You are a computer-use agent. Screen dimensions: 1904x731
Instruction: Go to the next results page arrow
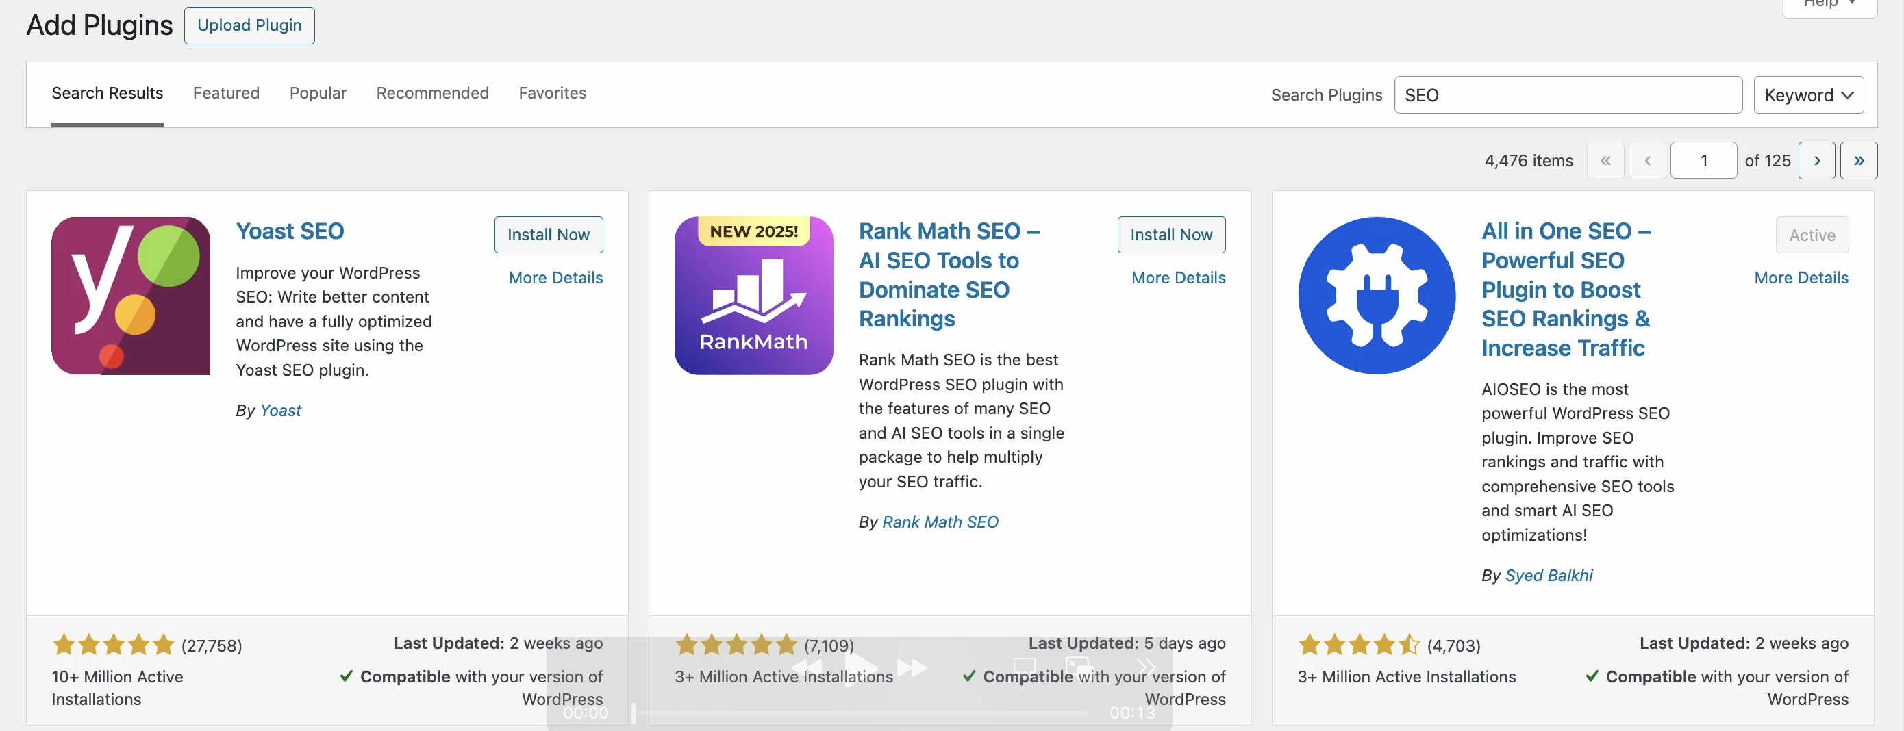[1817, 160]
